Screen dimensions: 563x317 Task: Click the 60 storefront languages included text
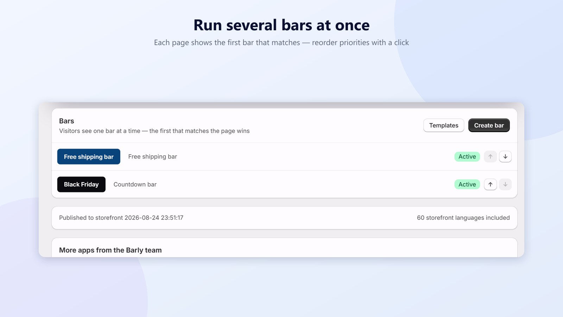coord(463,218)
